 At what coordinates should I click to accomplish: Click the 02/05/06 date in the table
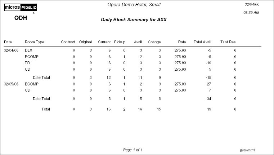coord(11,84)
